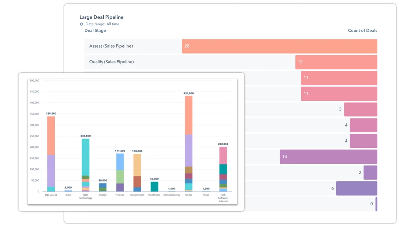Click the "339,500" value label
This screenshot has width=402, height=227.
point(51,114)
